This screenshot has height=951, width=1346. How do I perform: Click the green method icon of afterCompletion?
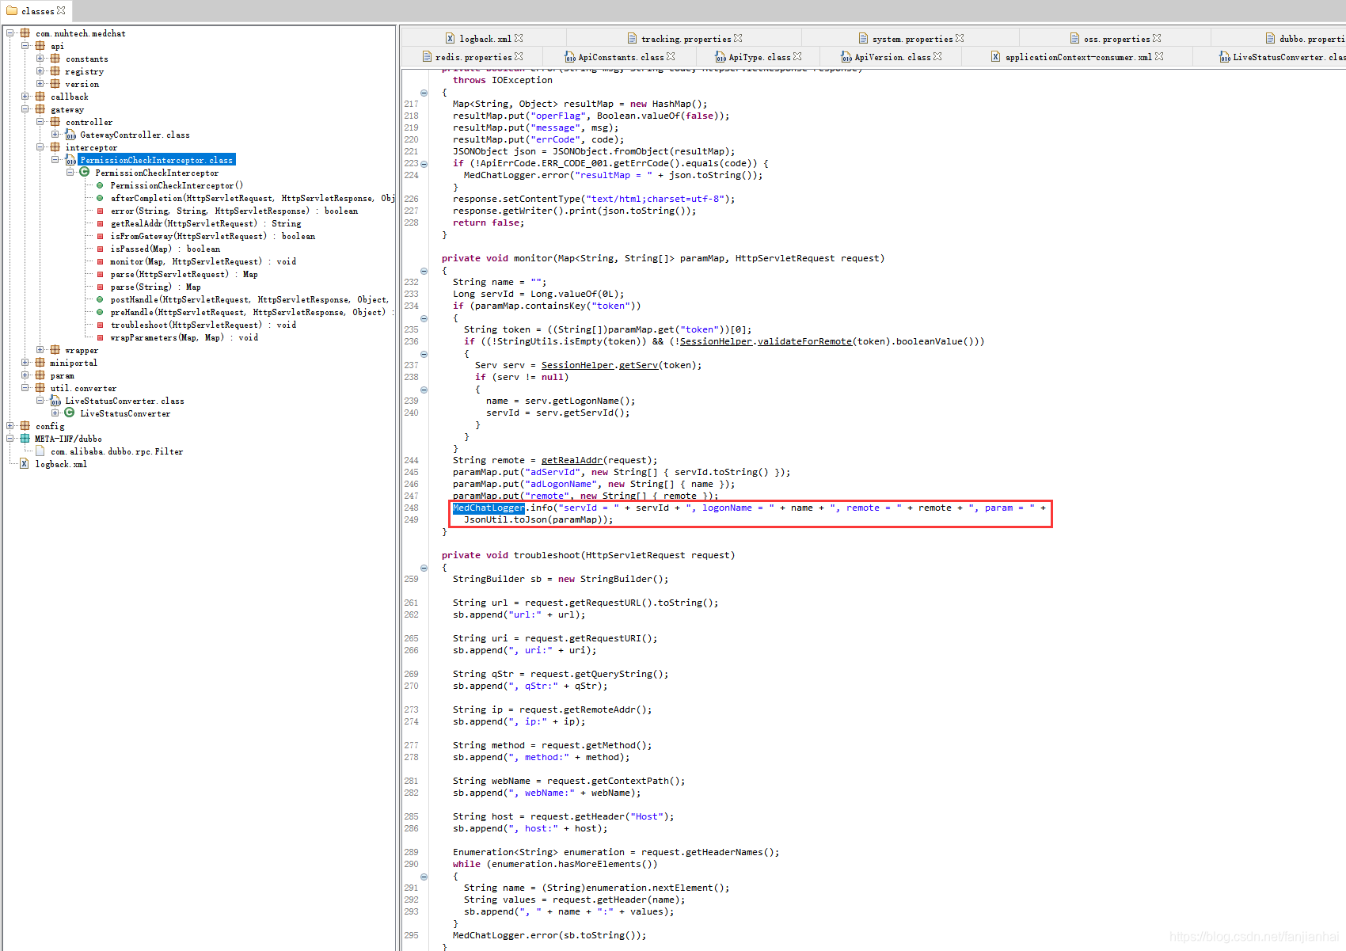pos(100,198)
